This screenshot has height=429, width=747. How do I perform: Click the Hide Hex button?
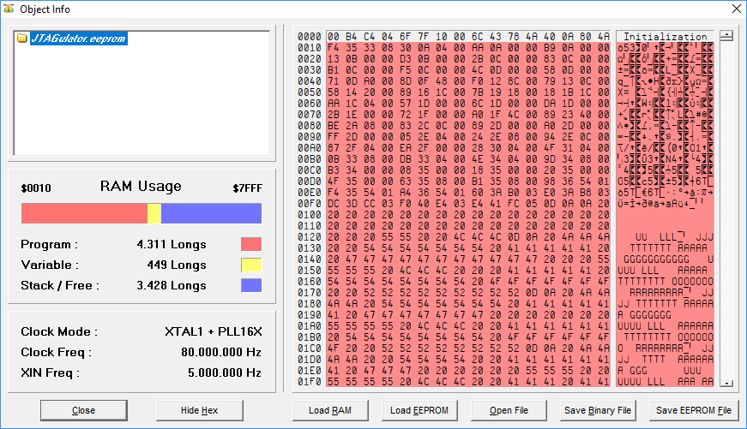pyautogui.click(x=199, y=410)
